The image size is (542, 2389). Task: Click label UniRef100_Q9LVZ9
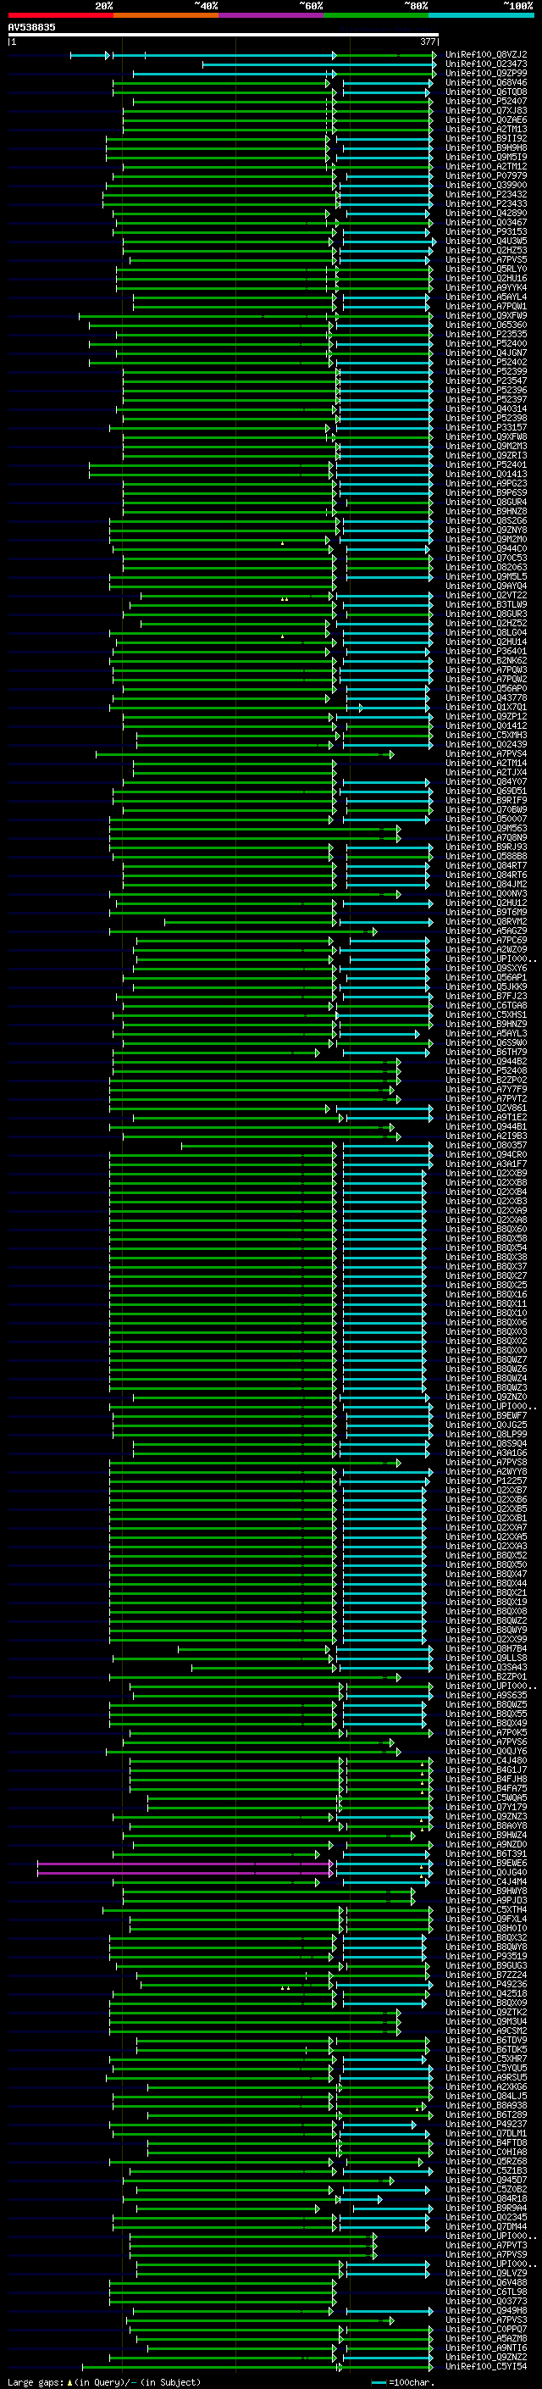pos(486,2273)
